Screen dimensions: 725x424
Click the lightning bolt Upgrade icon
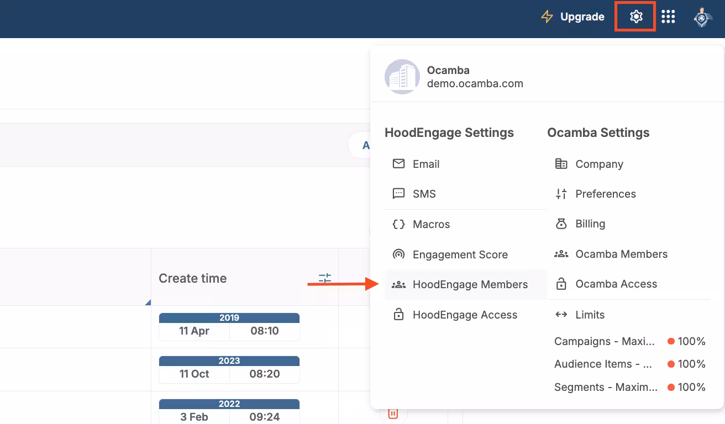(547, 17)
